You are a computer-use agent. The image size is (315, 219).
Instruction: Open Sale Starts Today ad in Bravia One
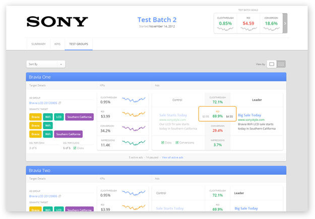(x=173, y=115)
